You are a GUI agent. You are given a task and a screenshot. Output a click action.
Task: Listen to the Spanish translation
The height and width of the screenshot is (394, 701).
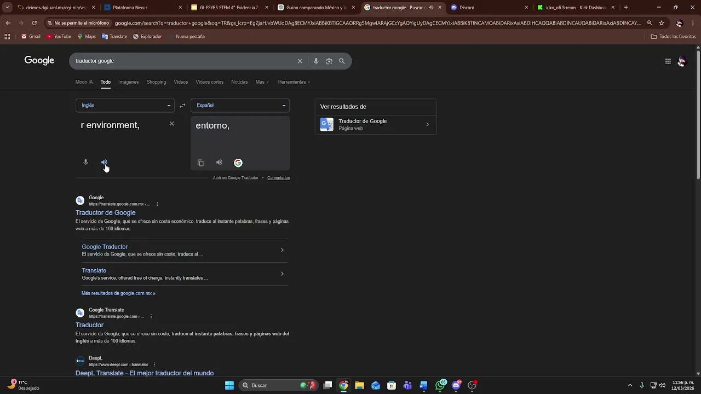[219, 163]
